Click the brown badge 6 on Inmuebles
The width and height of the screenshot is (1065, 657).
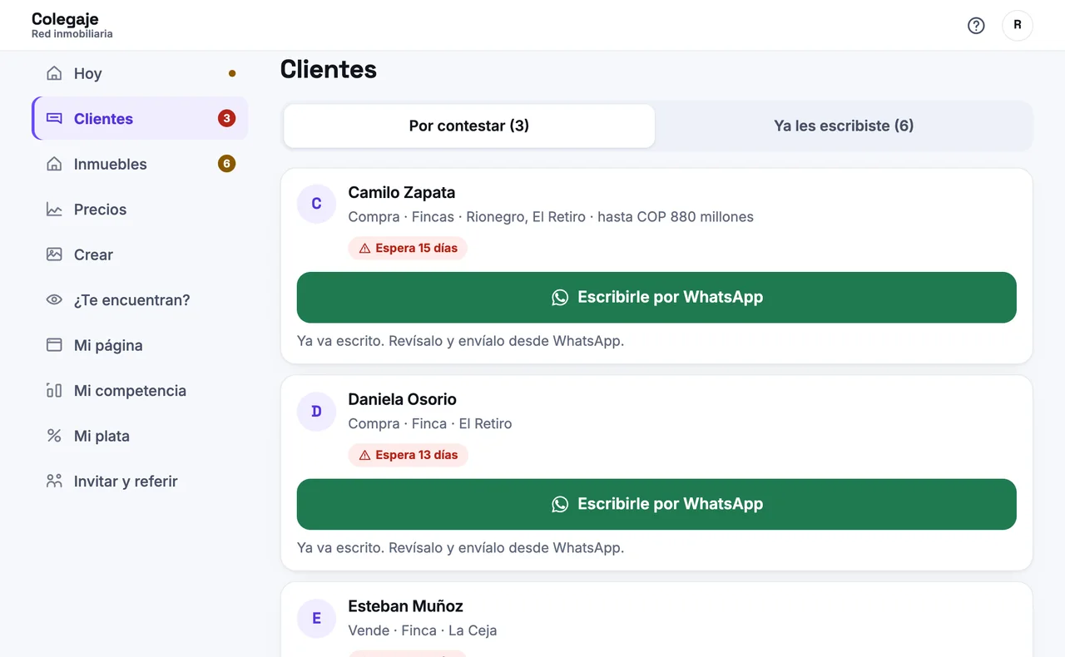[x=226, y=164]
